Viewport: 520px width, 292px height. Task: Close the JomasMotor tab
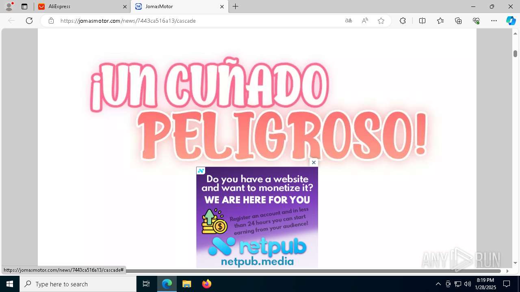tap(222, 6)
